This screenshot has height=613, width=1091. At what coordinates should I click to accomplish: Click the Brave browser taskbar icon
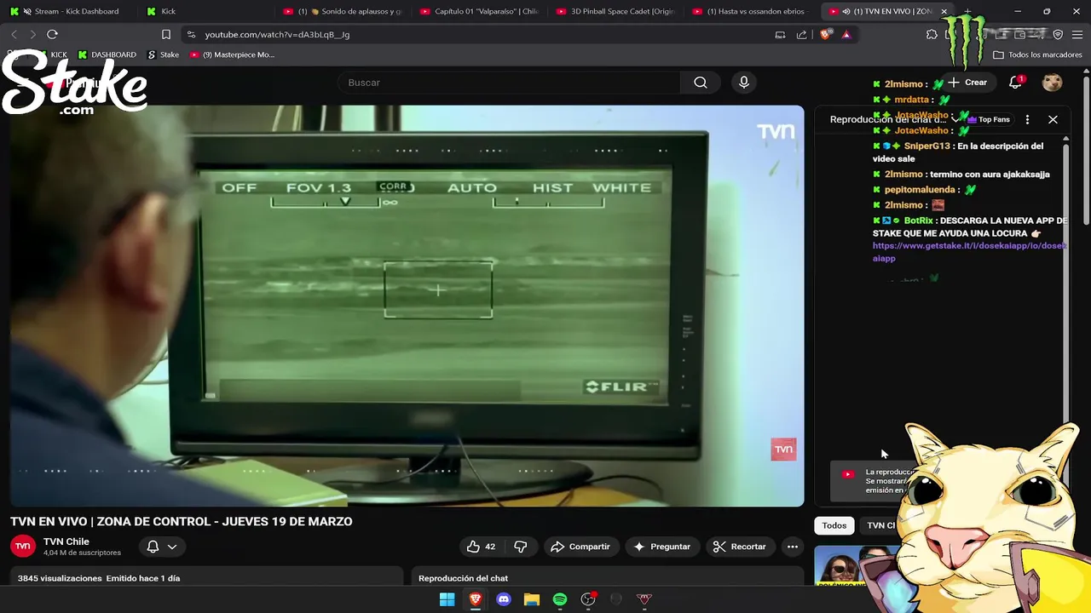[x=475, y=599]
